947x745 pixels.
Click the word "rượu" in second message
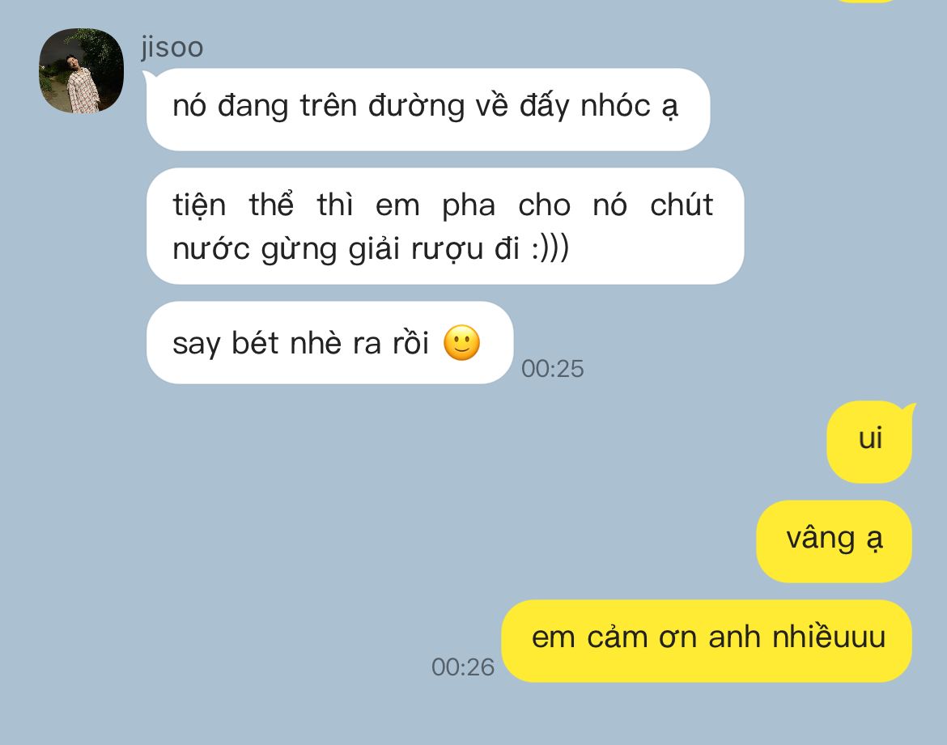click(x=448, y=249)
